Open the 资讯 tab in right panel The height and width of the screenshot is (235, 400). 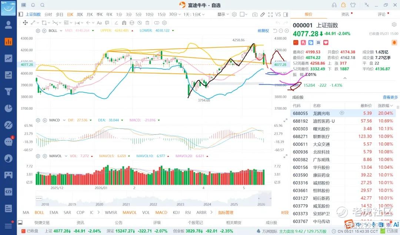345,14
